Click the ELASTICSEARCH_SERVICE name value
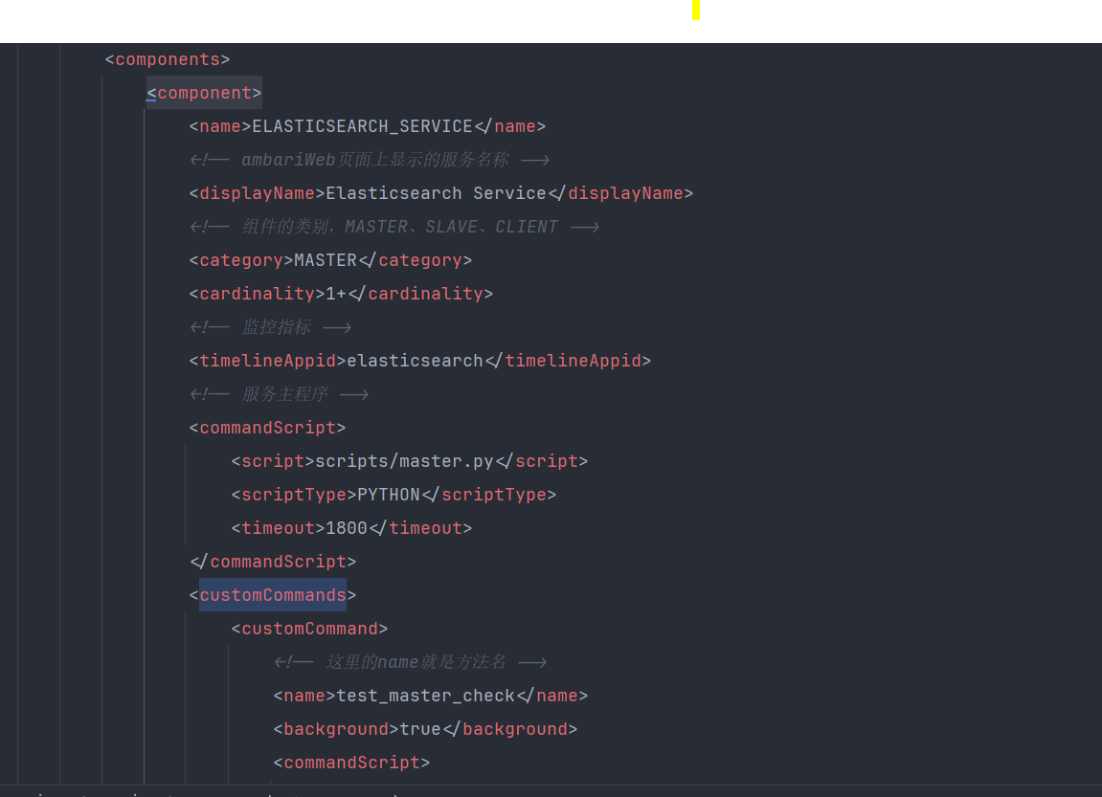The image size is (1102, 797). pos(361,125)
